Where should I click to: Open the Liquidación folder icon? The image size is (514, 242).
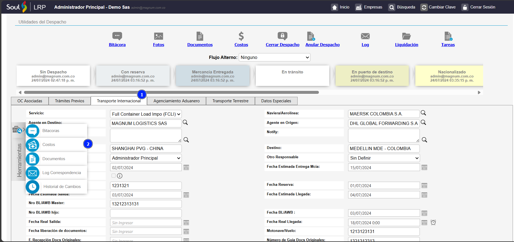click(x=406, y=36)
